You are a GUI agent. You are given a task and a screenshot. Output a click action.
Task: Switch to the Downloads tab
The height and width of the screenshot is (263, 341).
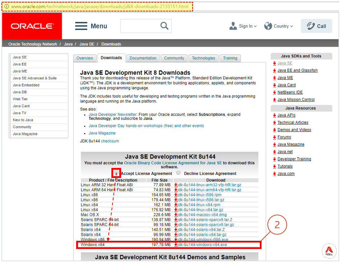point(111,58)
